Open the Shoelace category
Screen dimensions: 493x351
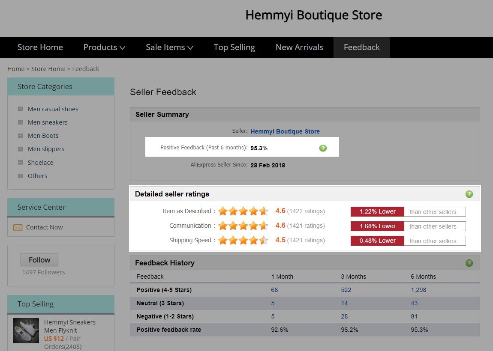pos(40,162)
